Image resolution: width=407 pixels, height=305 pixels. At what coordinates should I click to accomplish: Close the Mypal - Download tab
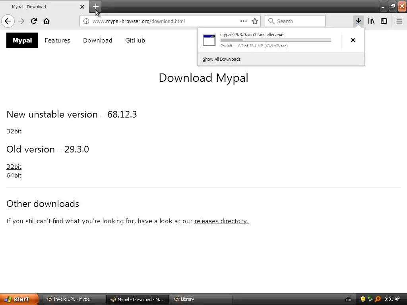point(82,7)
